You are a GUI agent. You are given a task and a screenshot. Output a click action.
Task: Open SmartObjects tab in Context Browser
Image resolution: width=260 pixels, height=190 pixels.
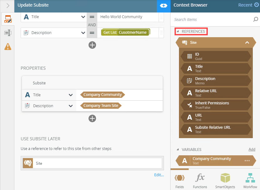pos(225,181)
